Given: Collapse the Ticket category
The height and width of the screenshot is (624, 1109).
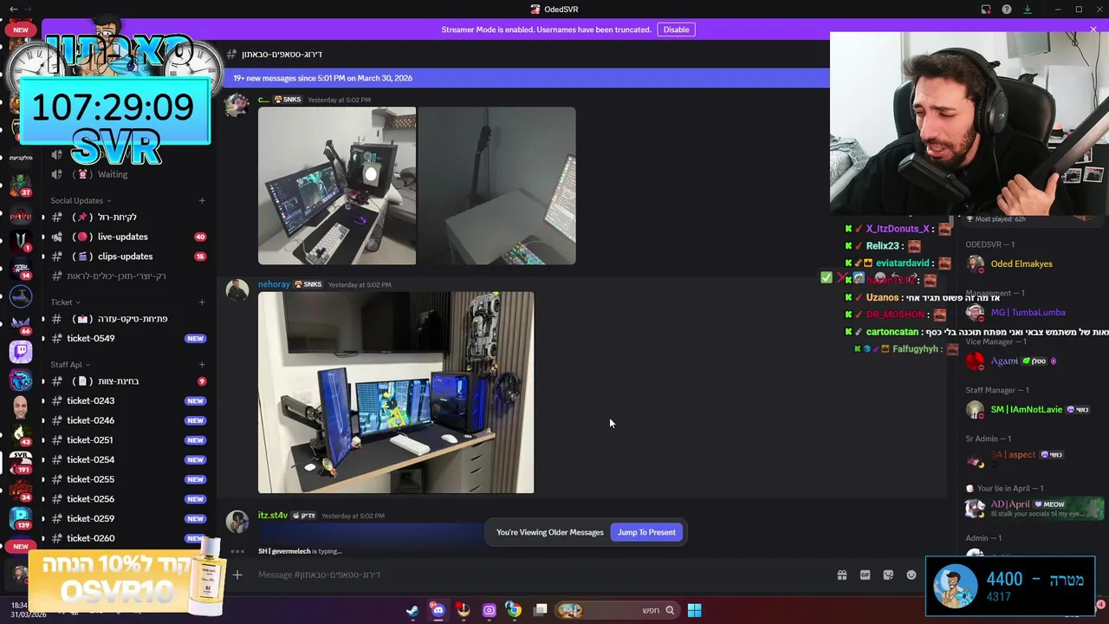Looking at the screenshot, I should pos(65,302).
